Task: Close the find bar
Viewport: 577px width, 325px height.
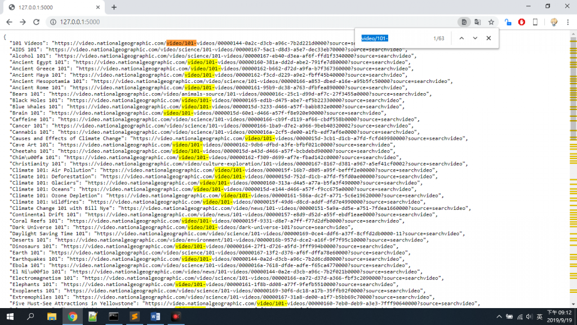Action: [489, 38]
